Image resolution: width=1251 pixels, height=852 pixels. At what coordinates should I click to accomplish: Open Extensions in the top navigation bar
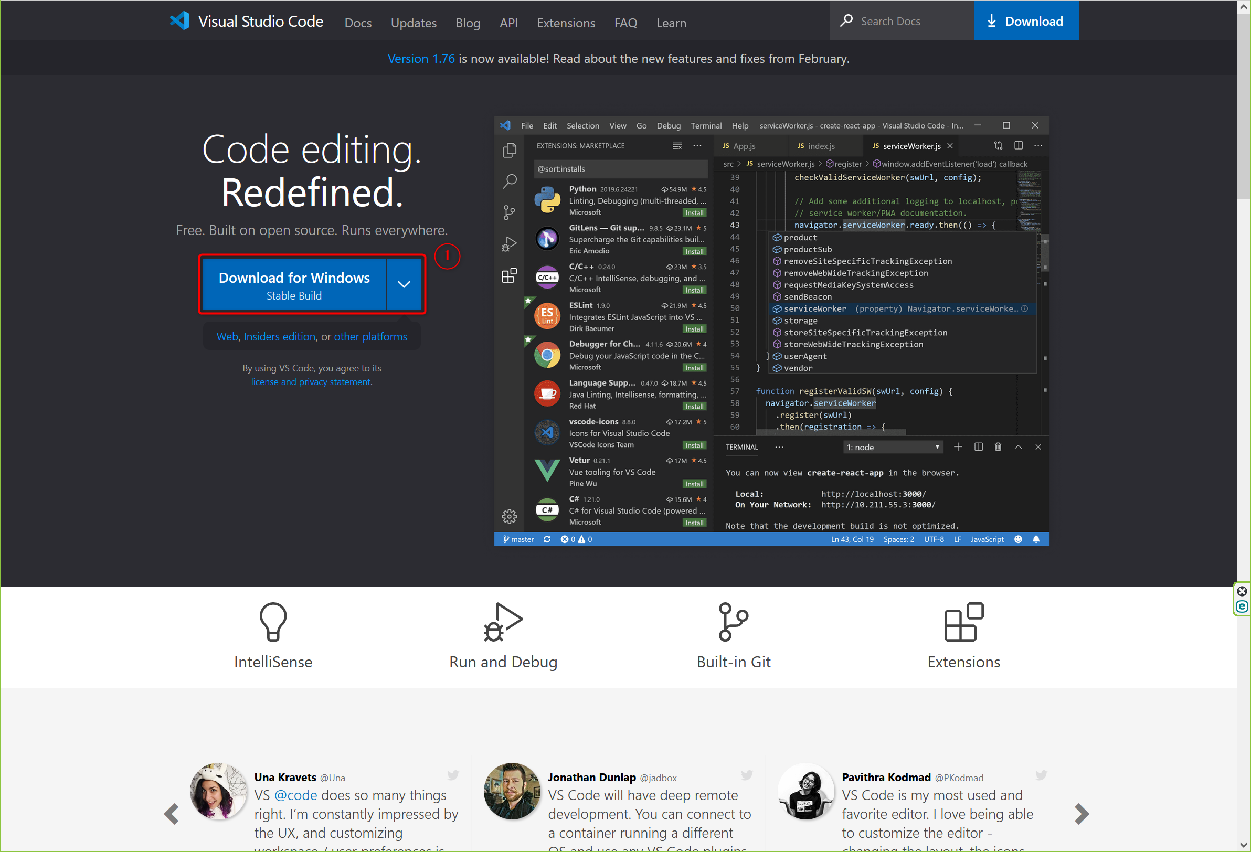566,23
